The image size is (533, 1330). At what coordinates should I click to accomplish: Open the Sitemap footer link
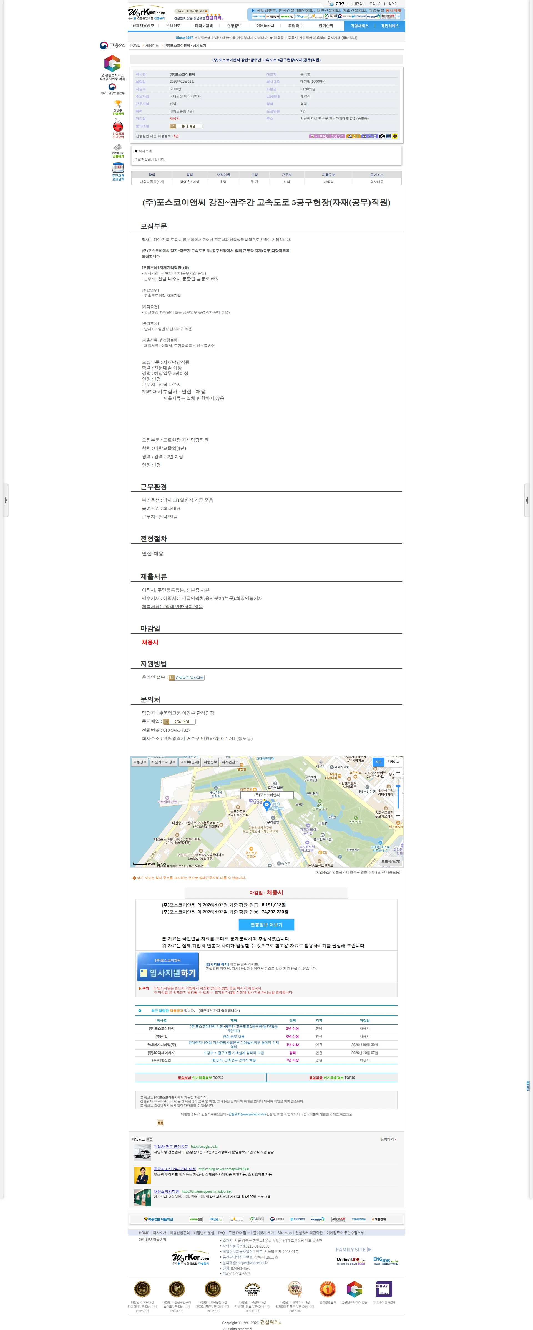285,1232
